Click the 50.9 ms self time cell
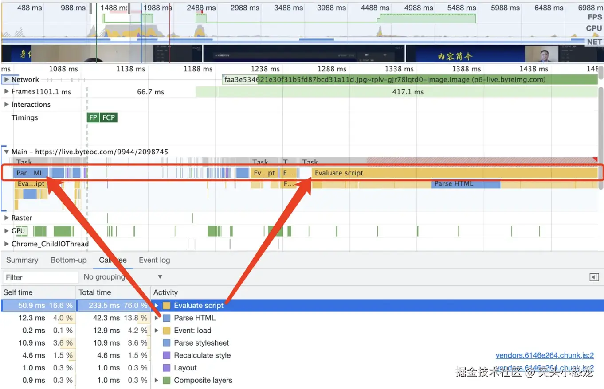The height and width of the screenshot is (389, 604). pyautogui.click(x=38, y=305)
